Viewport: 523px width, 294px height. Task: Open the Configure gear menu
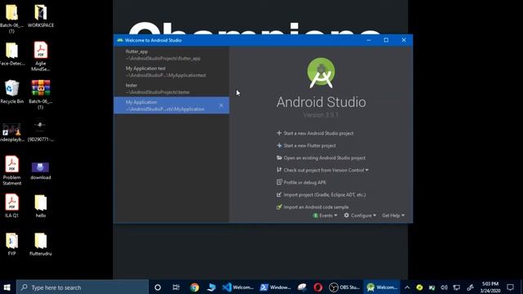point(360,216)
